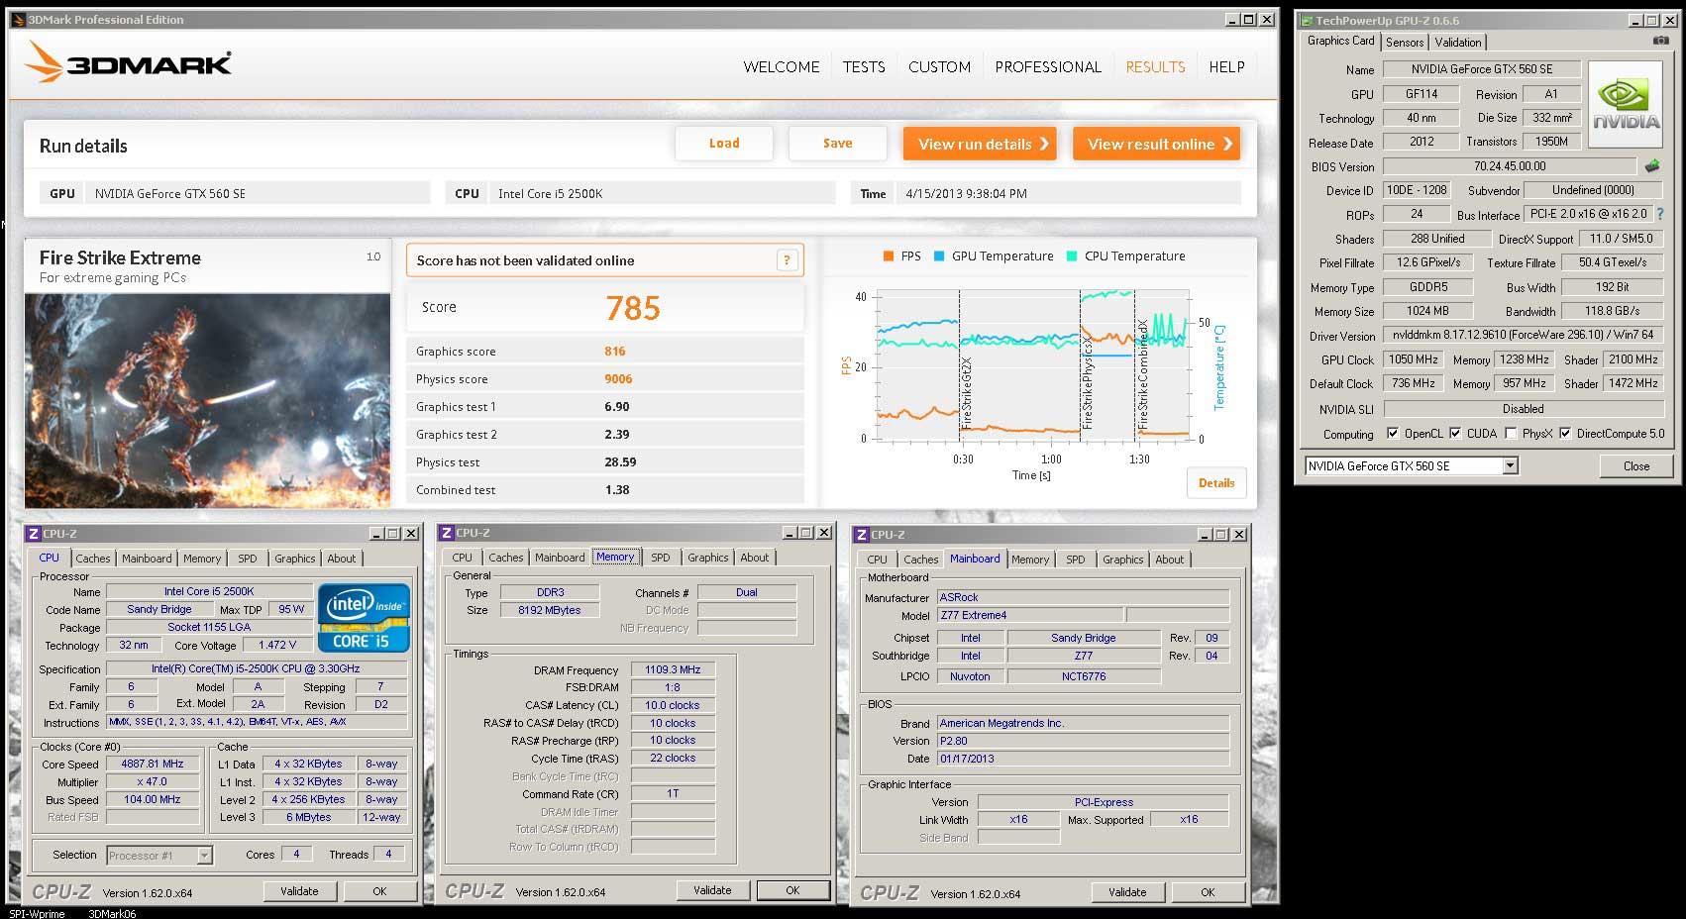Viewport: 1686px width, 919px height.
Task: Click the Bus Interface question mark icon
Action: [x=1660, y=214]
